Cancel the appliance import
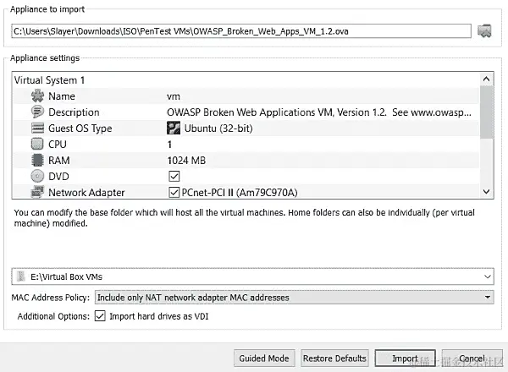508x372 pixels. click(472, 358)
